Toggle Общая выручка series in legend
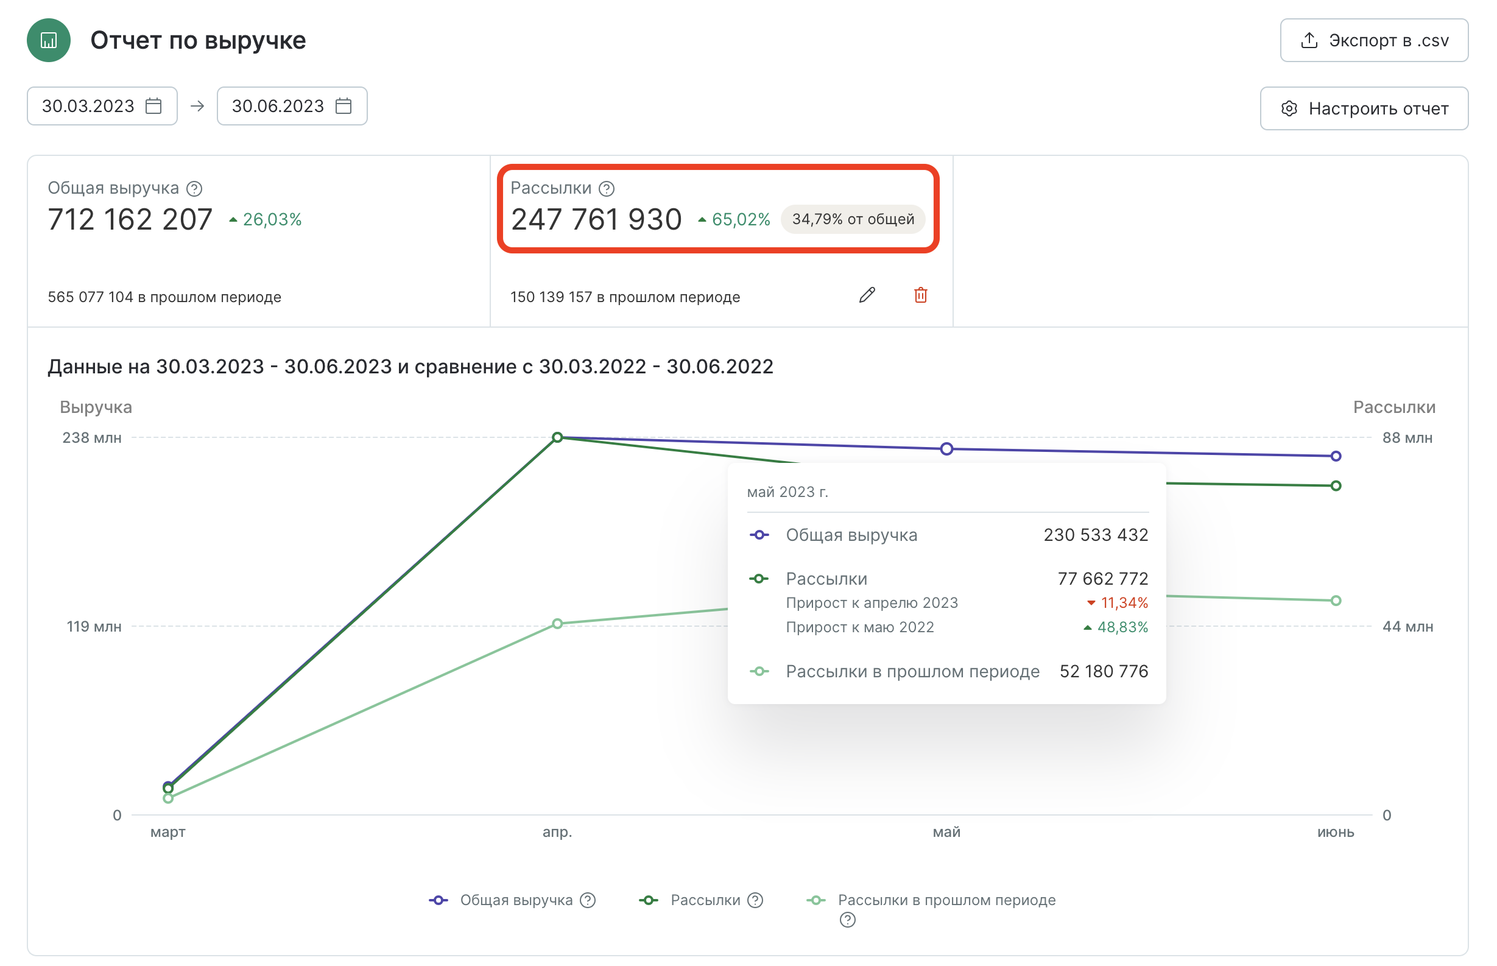Image resolution: width=1497 pixels, height=966 pixels. [501, 900]
